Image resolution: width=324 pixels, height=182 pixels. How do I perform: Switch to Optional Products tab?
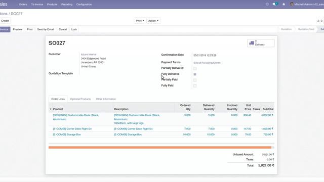coord(80,99)
